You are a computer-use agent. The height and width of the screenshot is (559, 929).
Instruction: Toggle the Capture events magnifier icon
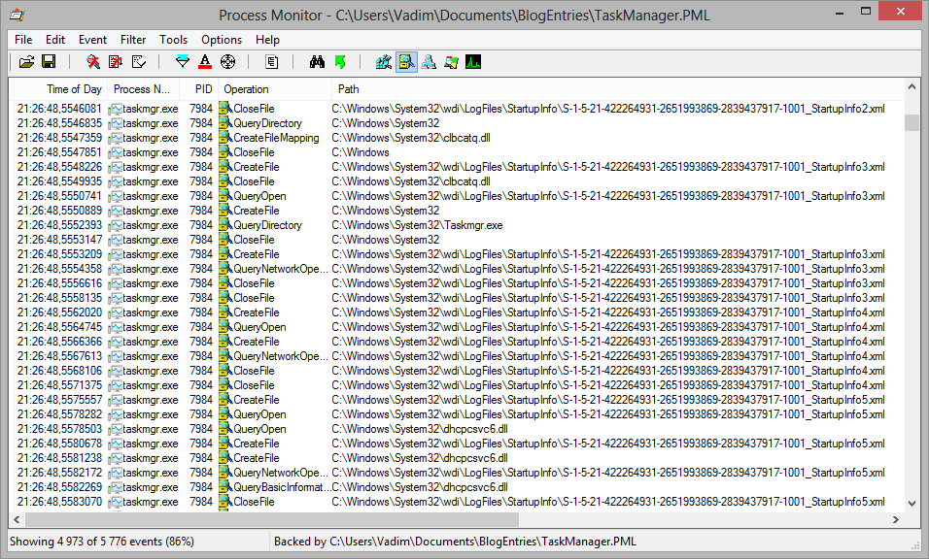[x=93, y=61]
